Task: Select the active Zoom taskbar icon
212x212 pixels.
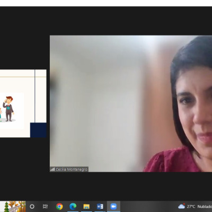Action: click(113, 206)
